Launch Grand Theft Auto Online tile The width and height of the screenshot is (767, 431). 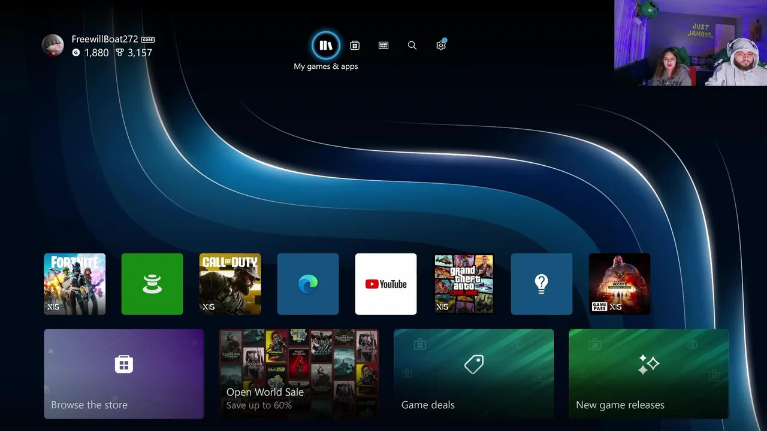pos(464,284)
